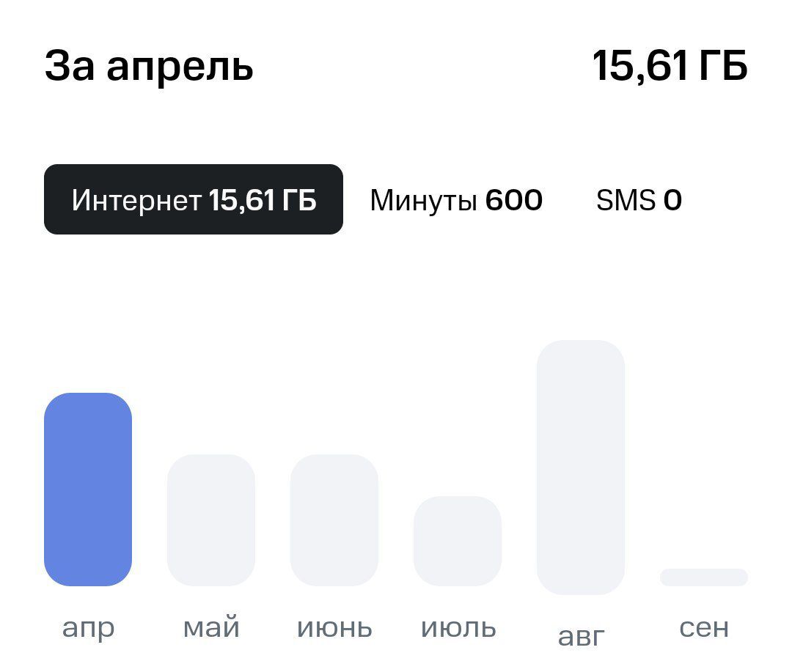This screenshot has width=792, height=672.
Task: Click the апр month label
Action: pyautogui.click(x=89, y=629)
